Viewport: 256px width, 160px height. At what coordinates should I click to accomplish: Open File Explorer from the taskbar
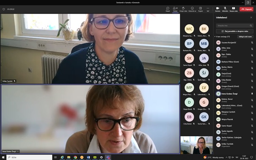point(69,157)
